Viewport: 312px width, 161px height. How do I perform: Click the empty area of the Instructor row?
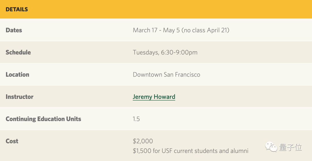[x=246, y=97]
